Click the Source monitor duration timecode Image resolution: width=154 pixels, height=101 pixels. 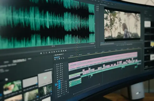(92, 43)
